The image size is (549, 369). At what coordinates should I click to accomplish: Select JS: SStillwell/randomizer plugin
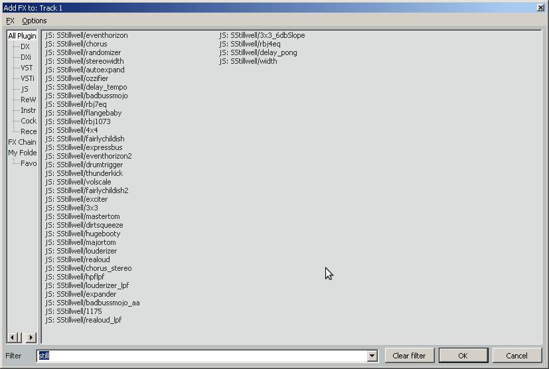click(83, 52)
